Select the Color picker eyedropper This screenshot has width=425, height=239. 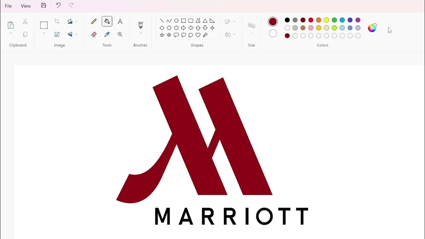(107, 34)
